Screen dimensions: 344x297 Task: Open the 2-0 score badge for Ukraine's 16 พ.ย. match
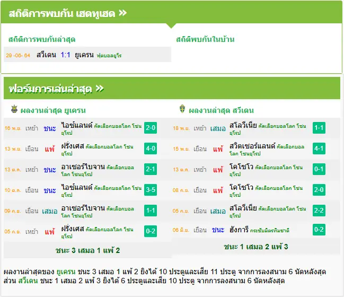point(151,128)
